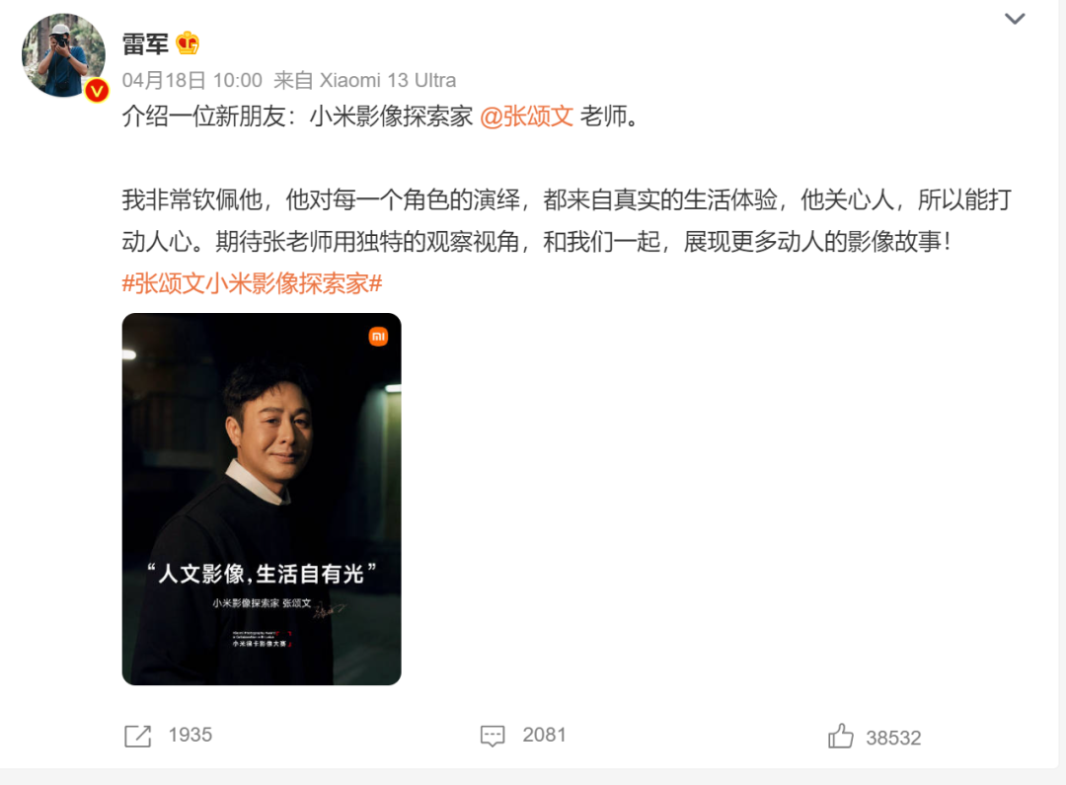Open the post options chevron menu
Screen dimensions: 1066x785
pos(1015,19)
